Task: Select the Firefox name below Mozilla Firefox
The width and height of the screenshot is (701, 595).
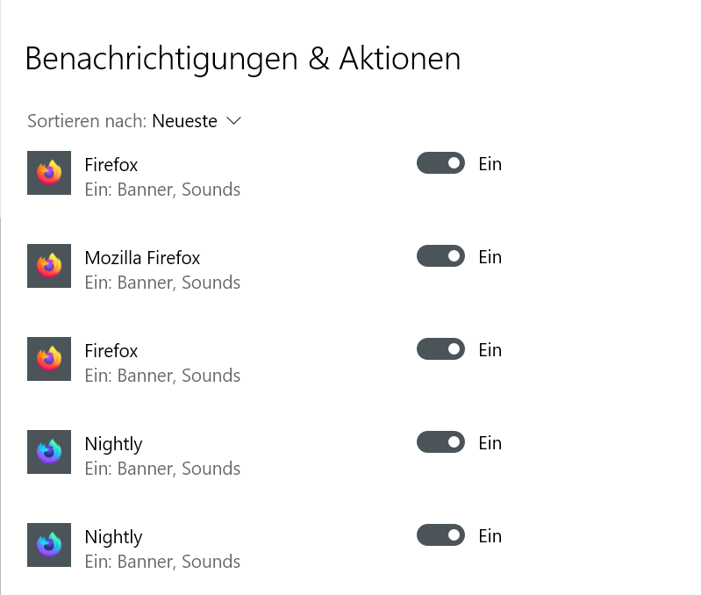Action: pyautogui.click(x=111, y=350)
